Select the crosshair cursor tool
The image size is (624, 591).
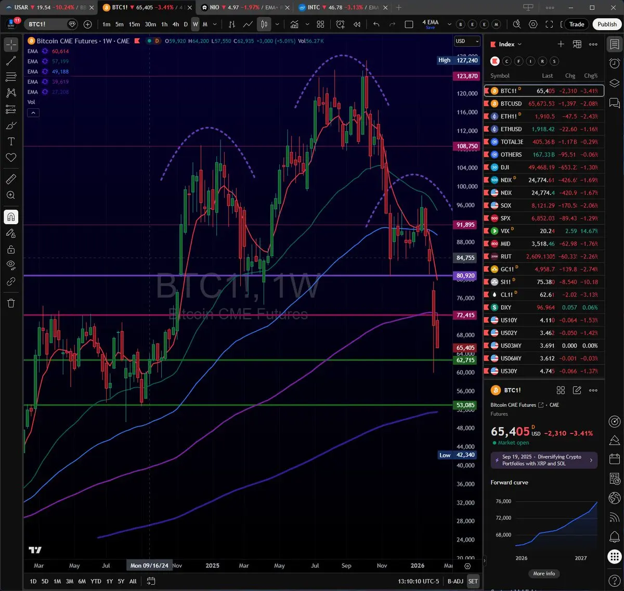(11, 45)
